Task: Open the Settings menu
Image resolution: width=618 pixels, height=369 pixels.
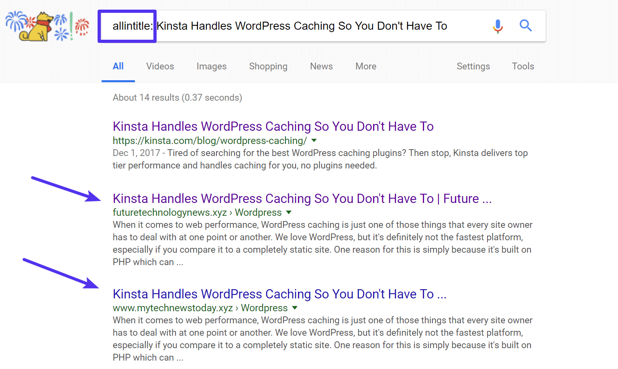Action: (x=473, y=66)
